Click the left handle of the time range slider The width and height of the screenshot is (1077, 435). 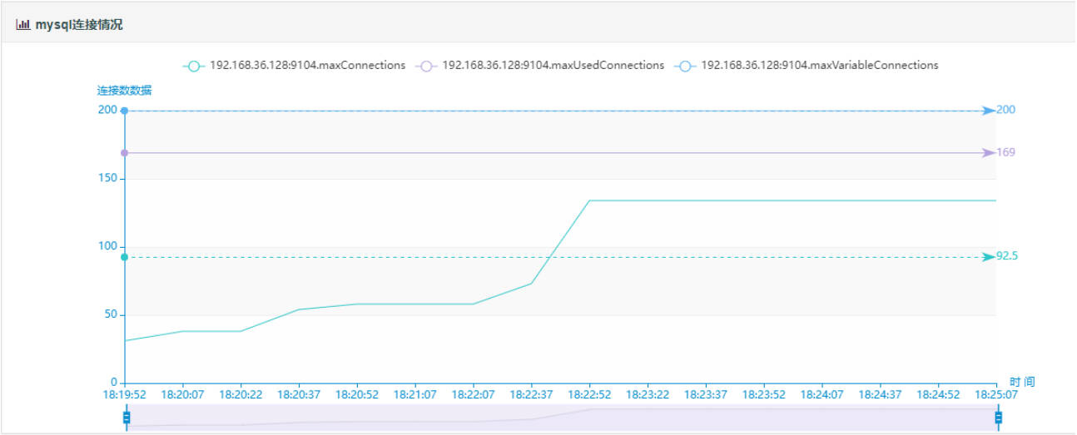coord(127,418)
